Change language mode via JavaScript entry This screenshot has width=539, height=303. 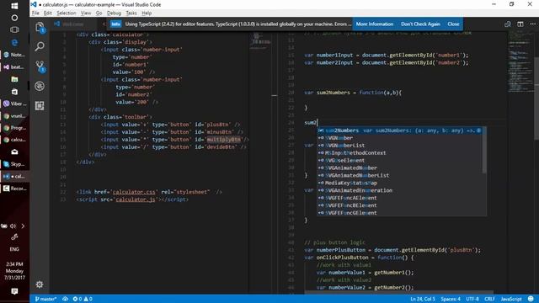tap(511, 299)
